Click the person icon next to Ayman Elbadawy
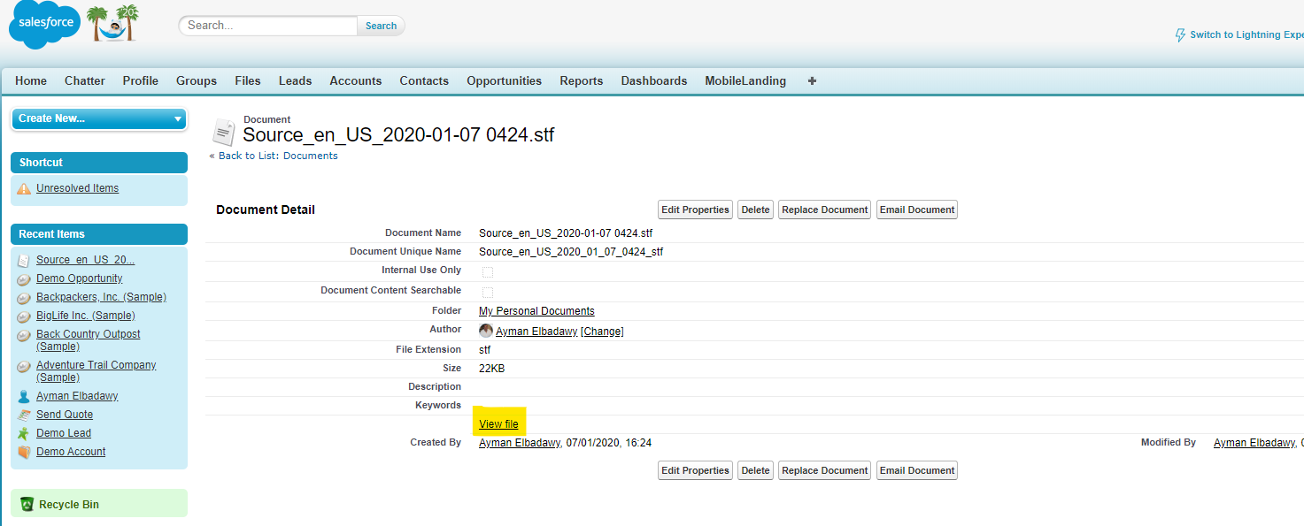 click(23, 395)
